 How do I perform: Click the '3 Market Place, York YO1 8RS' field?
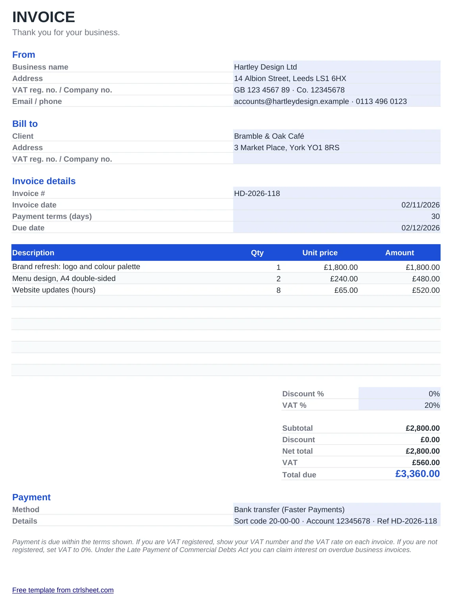(337, 147)
